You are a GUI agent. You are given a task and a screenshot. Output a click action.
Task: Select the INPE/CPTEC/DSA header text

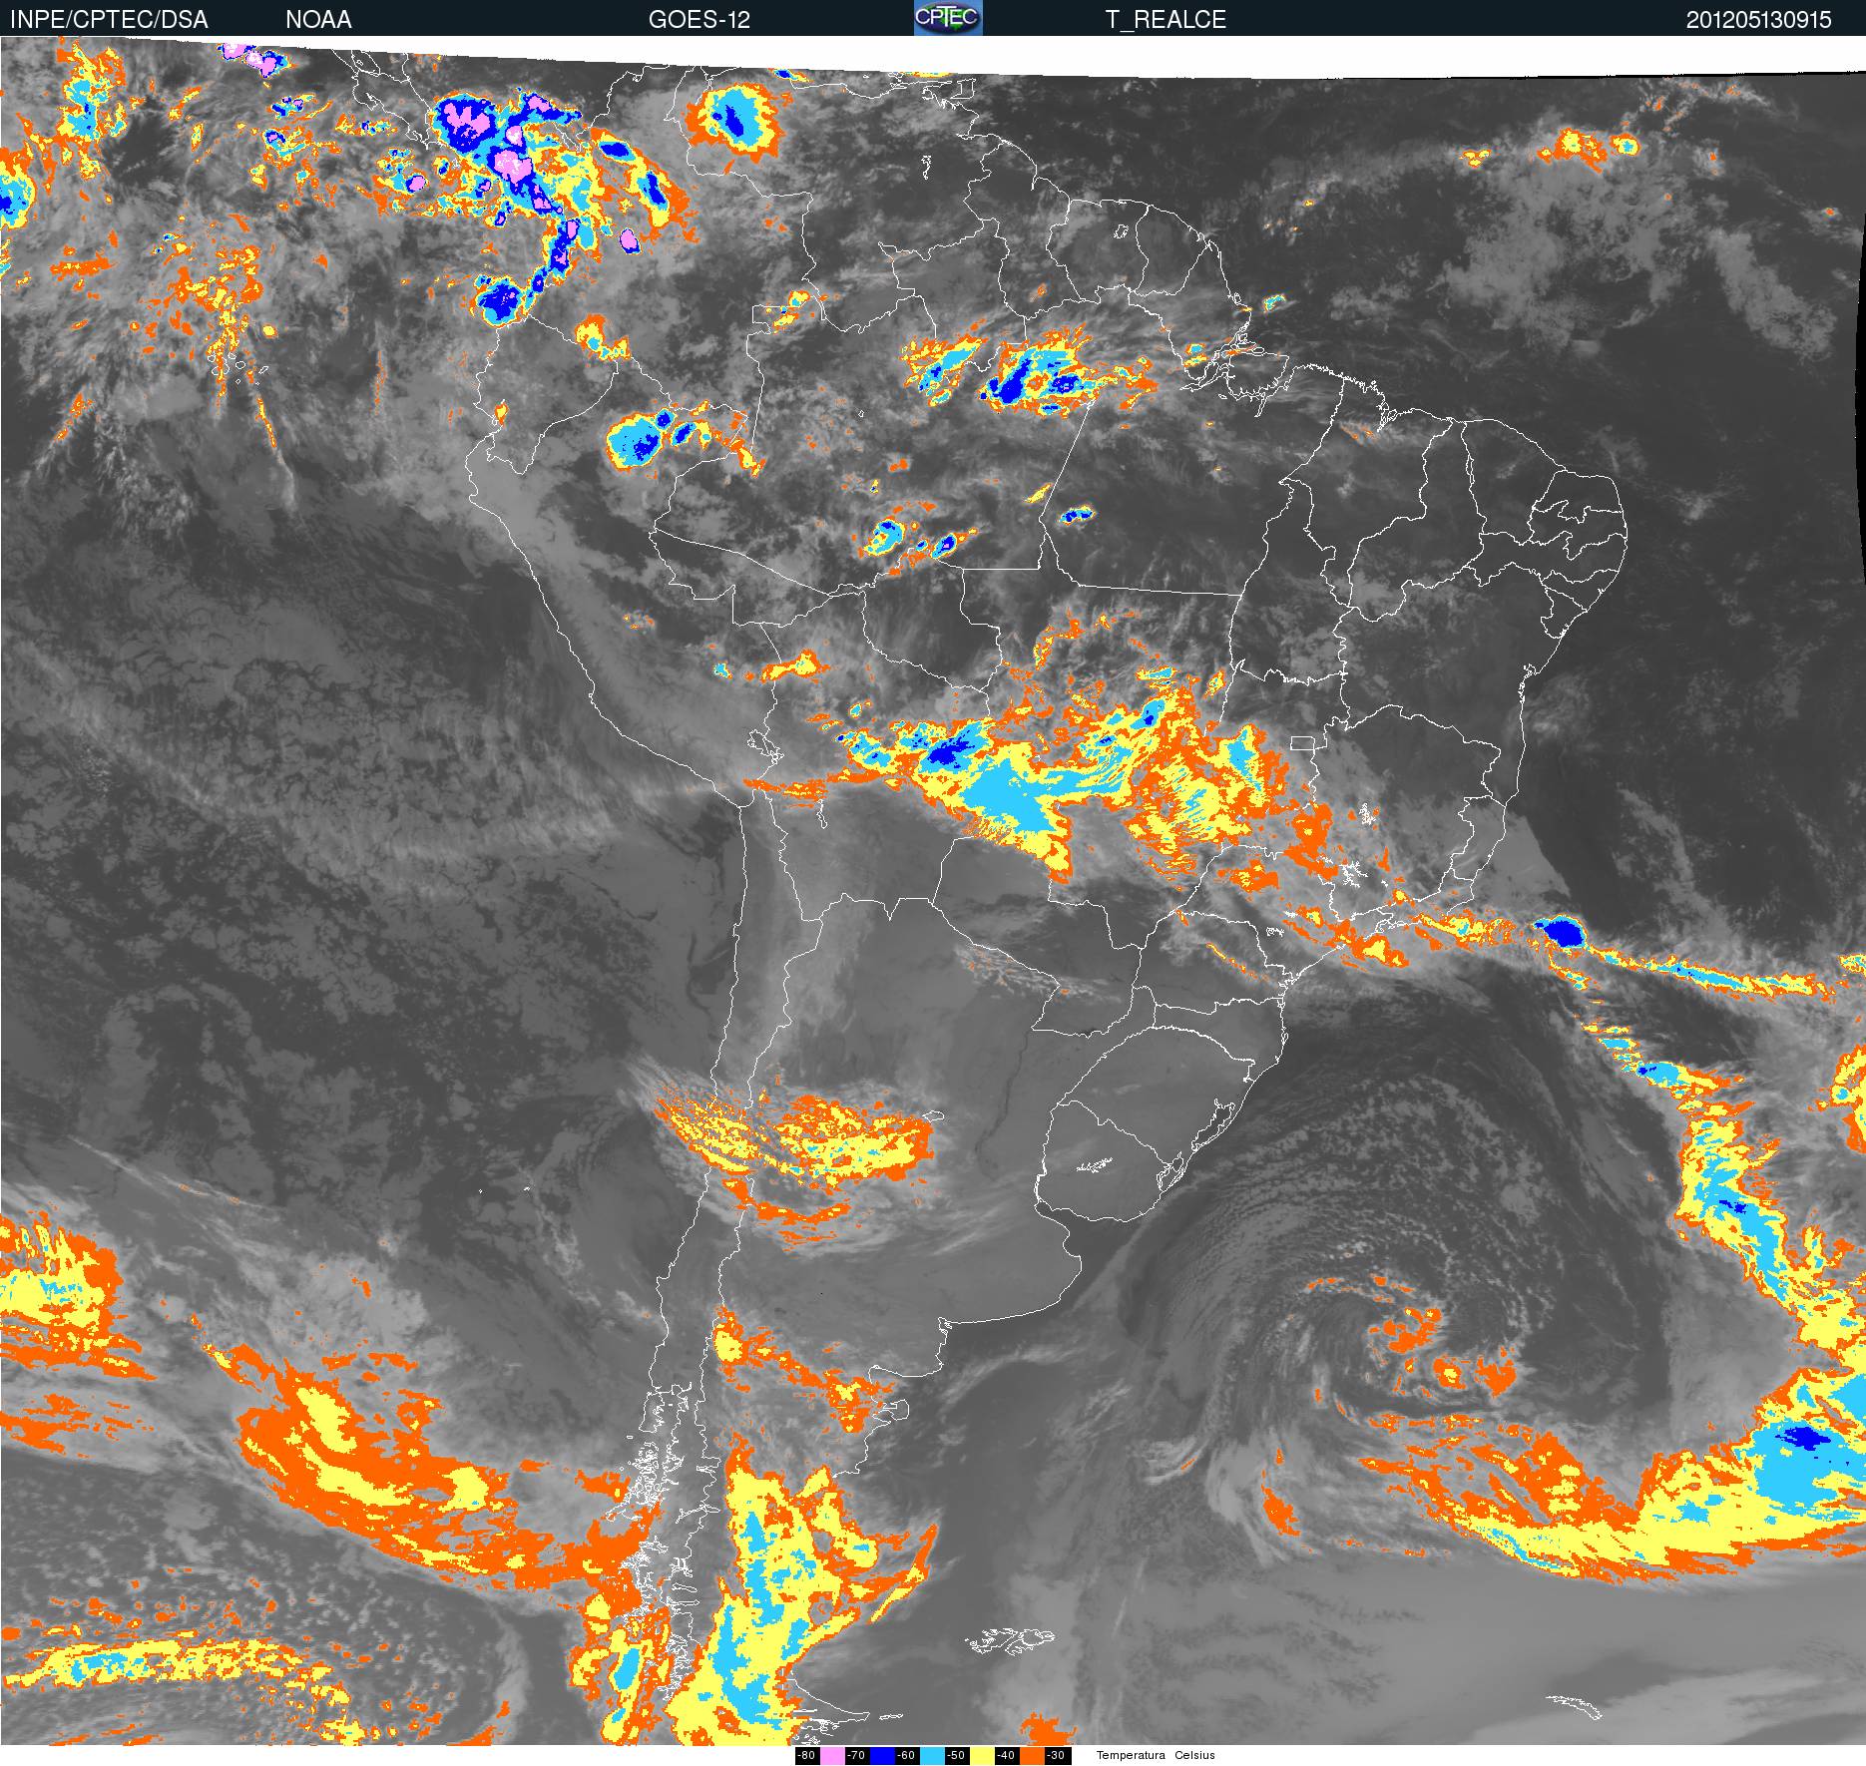[109, 19]
